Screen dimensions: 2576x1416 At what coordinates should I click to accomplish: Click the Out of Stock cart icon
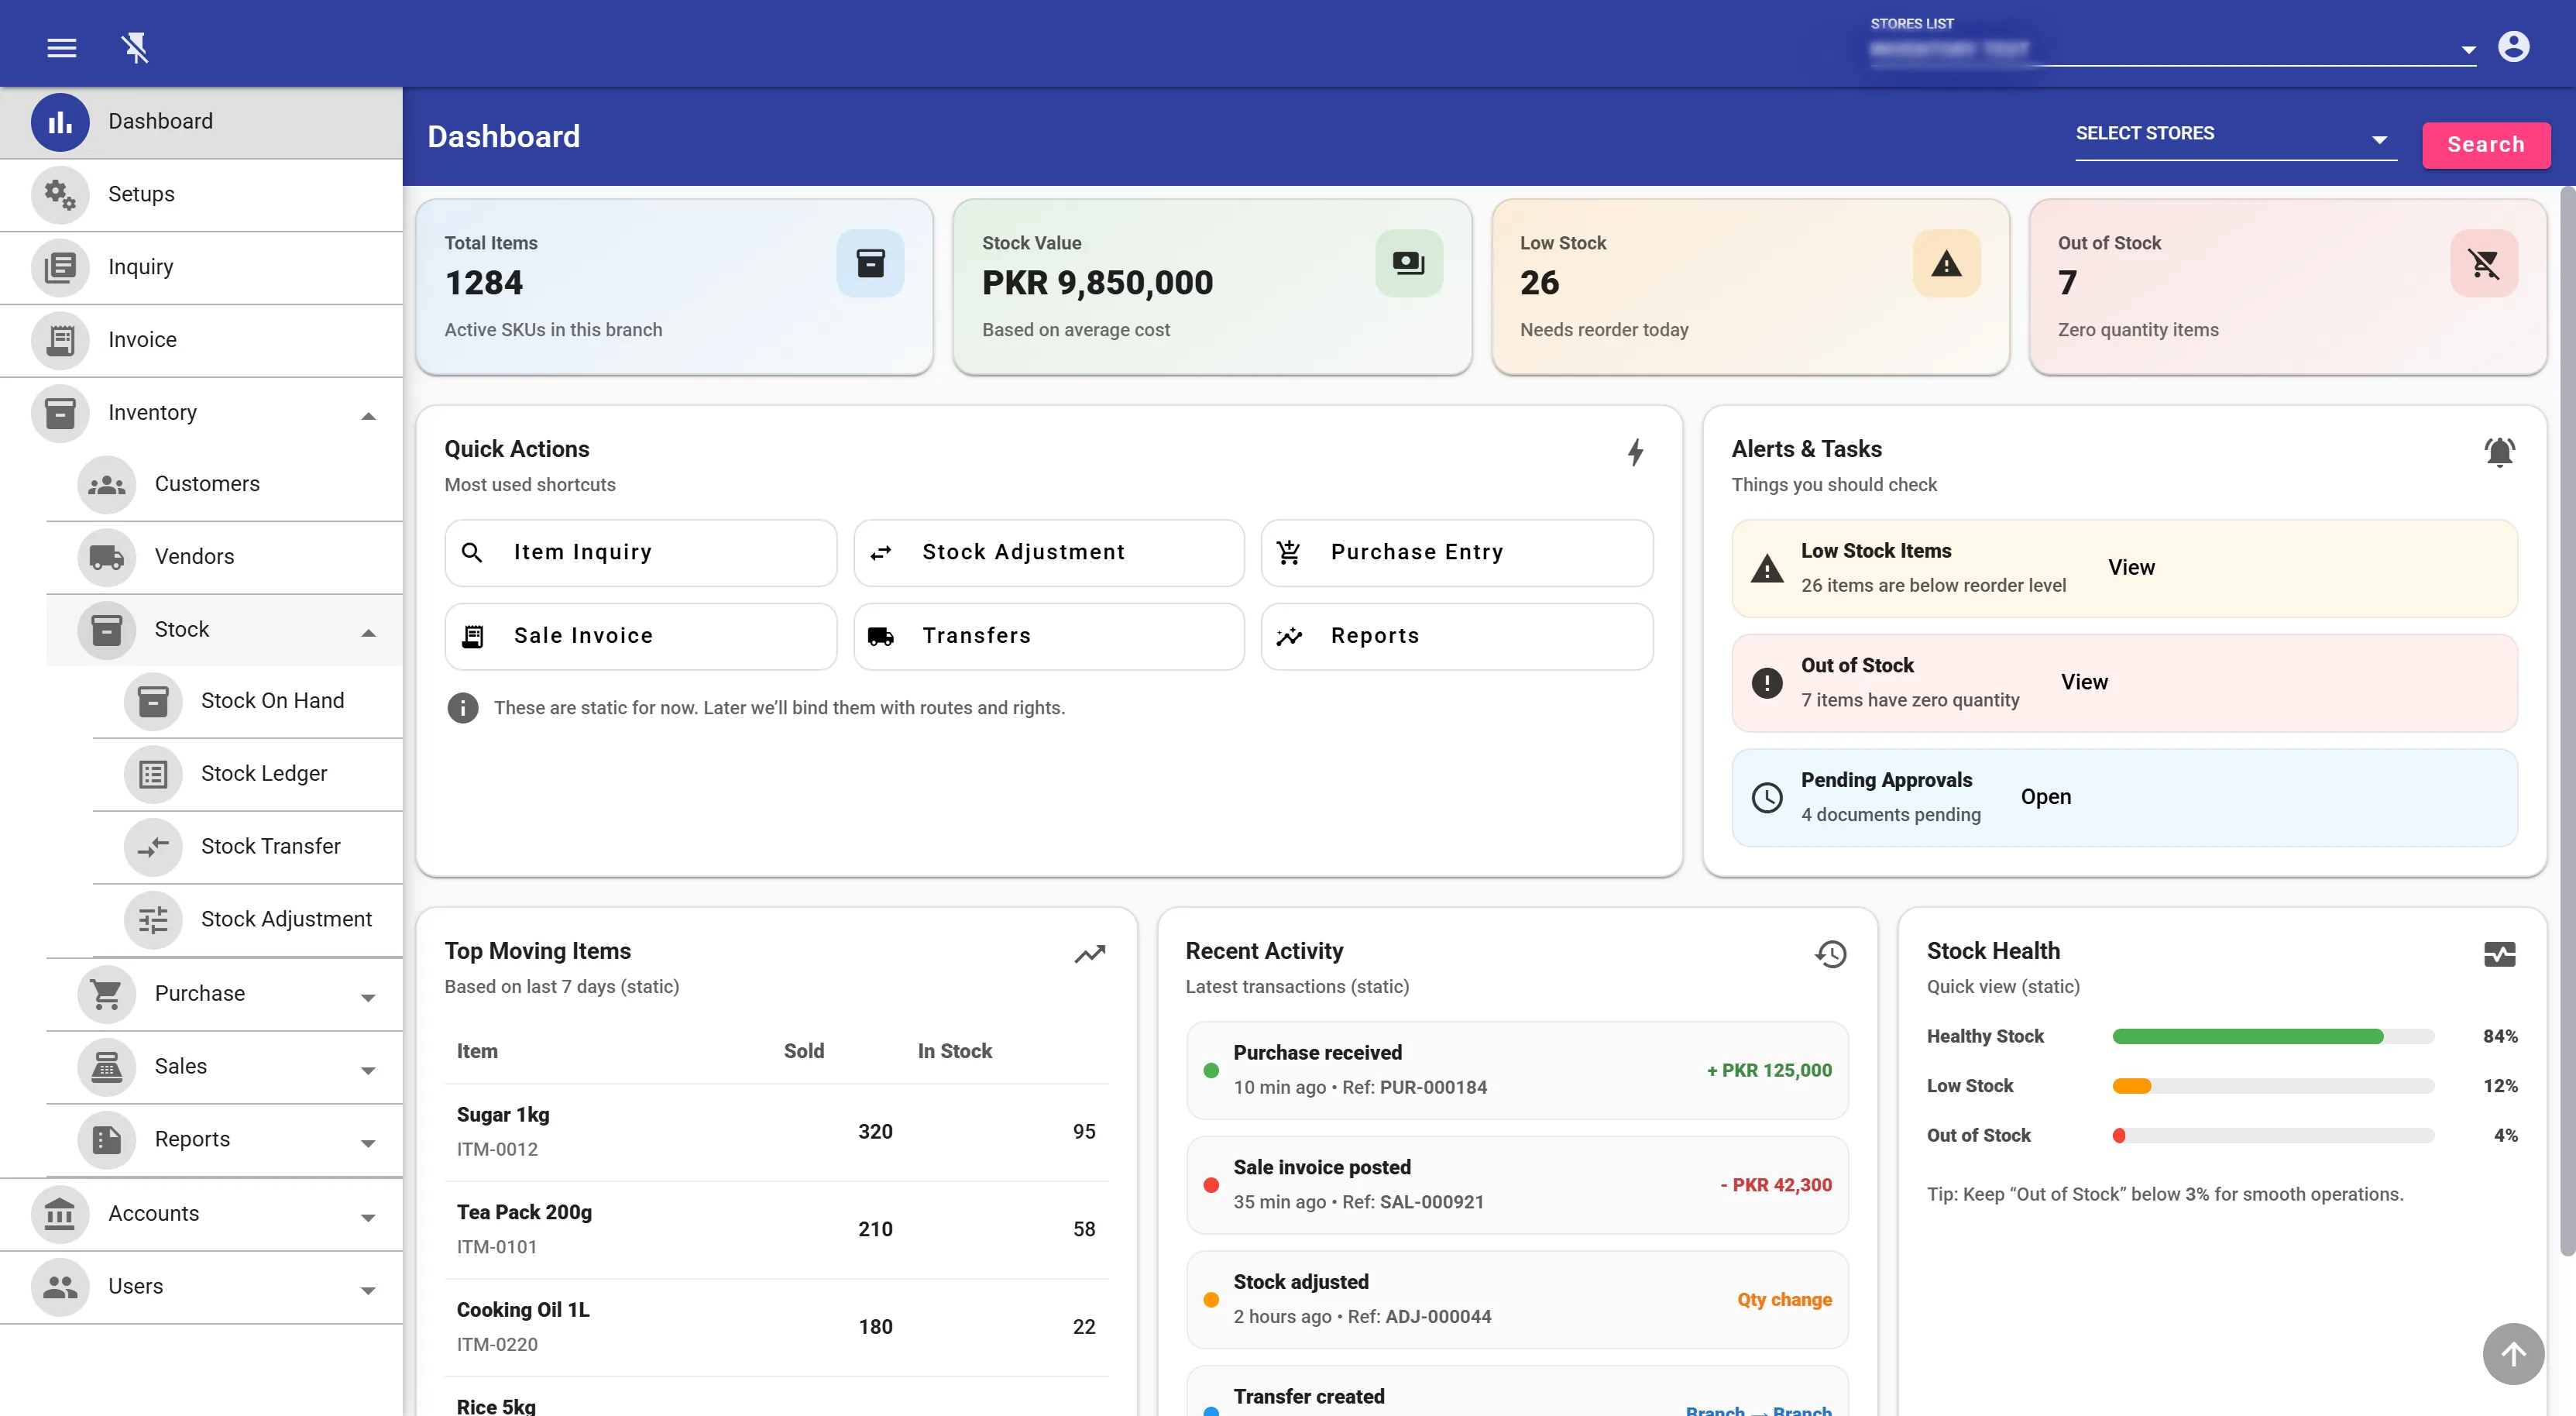[2484, 263]
